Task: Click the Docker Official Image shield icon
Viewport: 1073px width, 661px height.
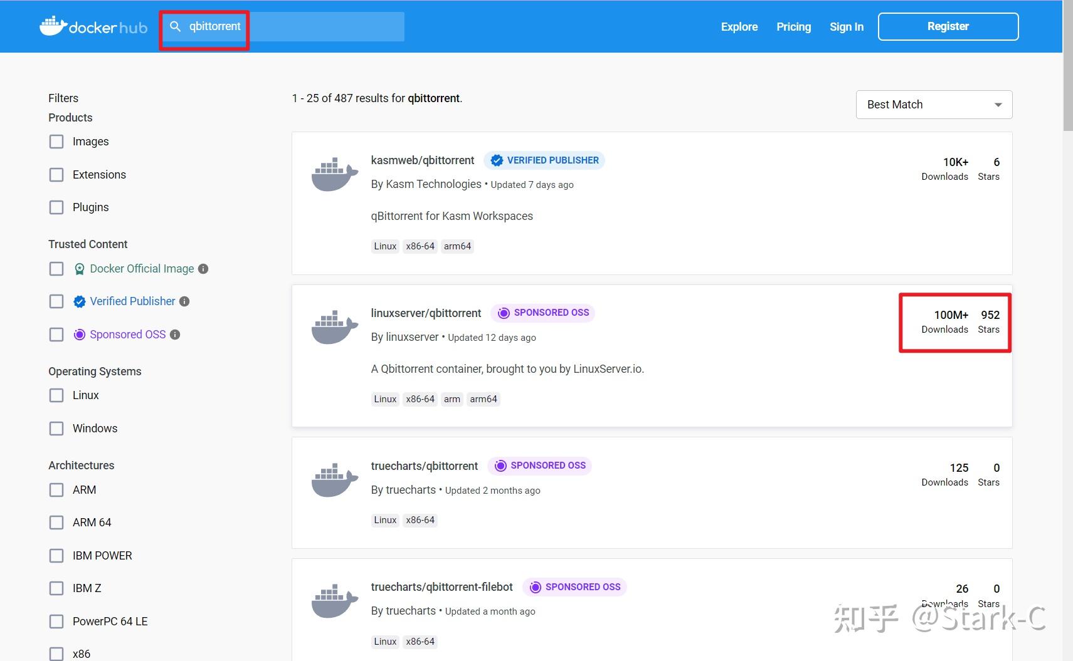Action: coord(80,268)
